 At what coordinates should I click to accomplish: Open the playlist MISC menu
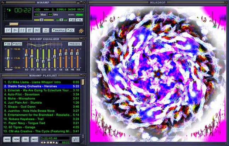35,139
